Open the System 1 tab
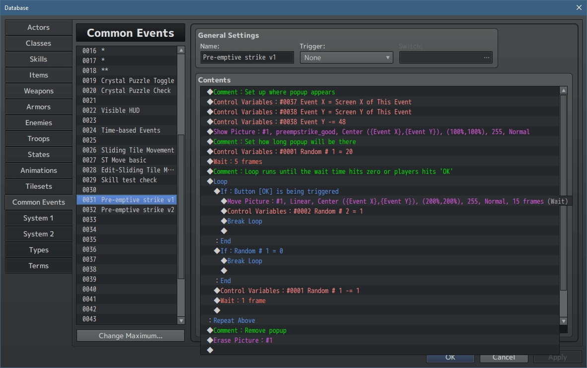This screenshot has height=368, width=587. tap(39, 218)
